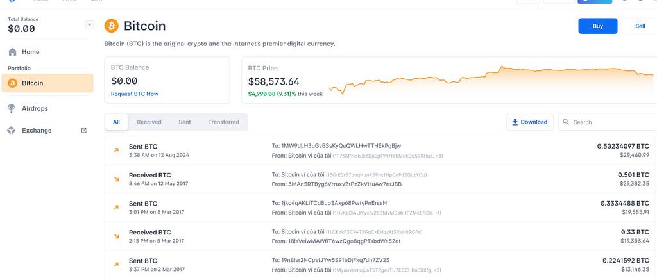The image size is (657, 278).
Task: Click the orange Bitcoin logo beside the title
Action: (x=112, y=26)
